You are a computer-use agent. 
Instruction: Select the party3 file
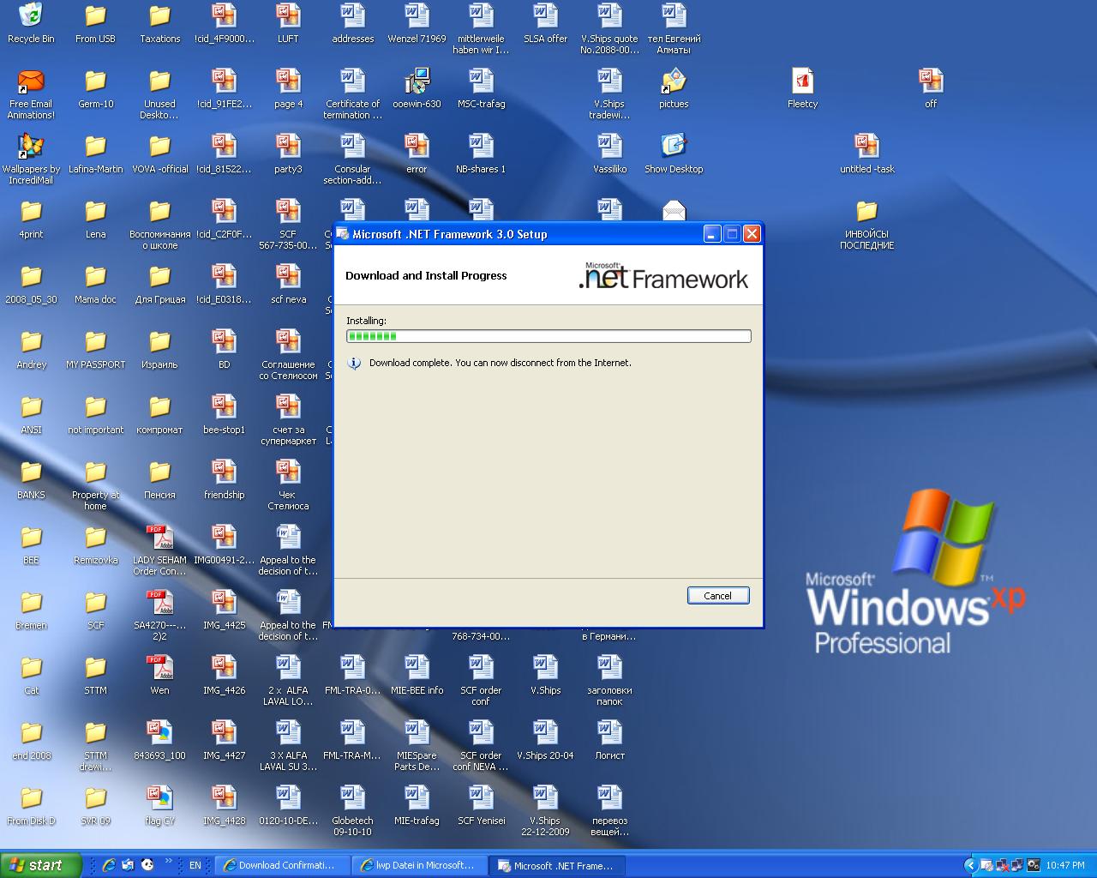pos(288,153)
